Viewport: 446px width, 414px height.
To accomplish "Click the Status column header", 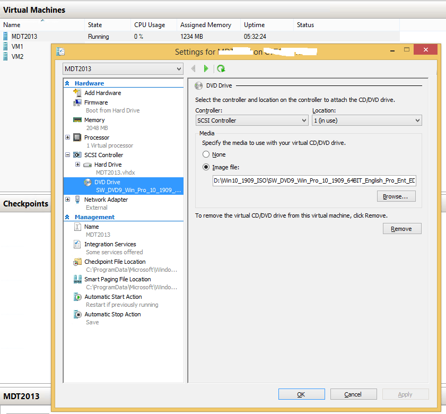I will [x=346, y=25].
